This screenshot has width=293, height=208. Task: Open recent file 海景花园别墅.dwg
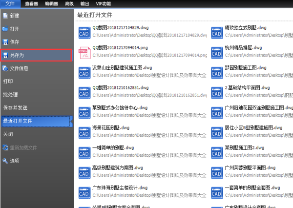[111, 127]
